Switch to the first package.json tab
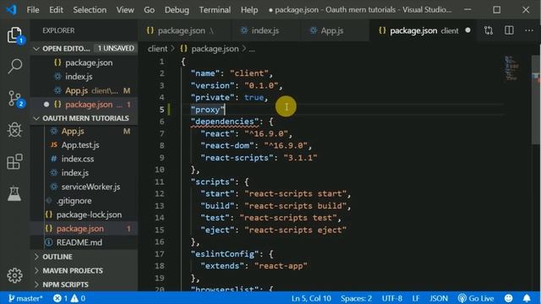 (184, 30)
